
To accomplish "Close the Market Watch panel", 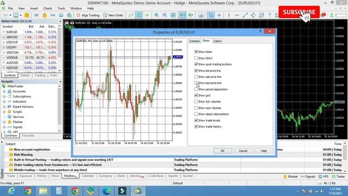I will click(x=60, y=21).
